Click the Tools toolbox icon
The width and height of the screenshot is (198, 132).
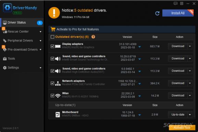pos(5,59)
